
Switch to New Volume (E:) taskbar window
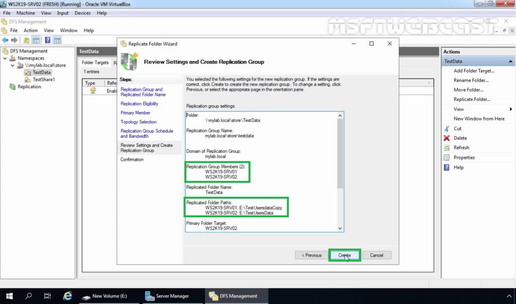109,296
